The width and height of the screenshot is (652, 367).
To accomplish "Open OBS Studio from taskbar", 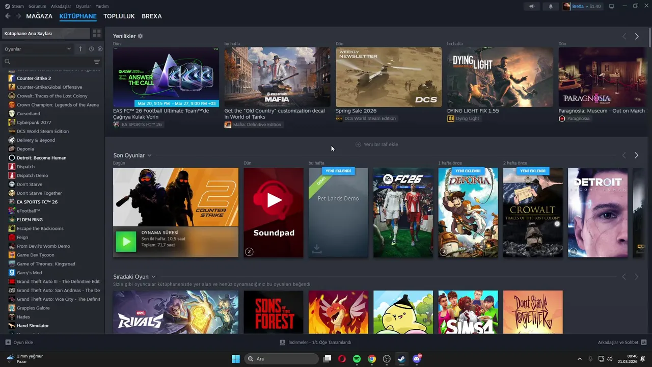I will (387, 359).
